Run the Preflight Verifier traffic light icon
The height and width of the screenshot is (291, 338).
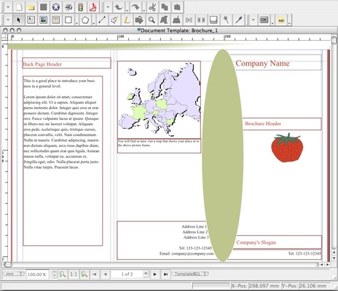click(81, 7)
